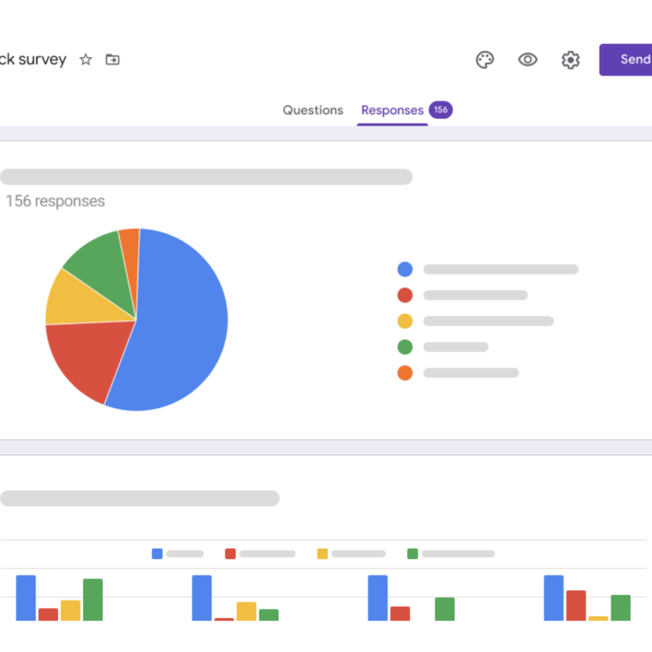Click the blue pie legend dot
The image size is (652, 652).
click(405, 269)
